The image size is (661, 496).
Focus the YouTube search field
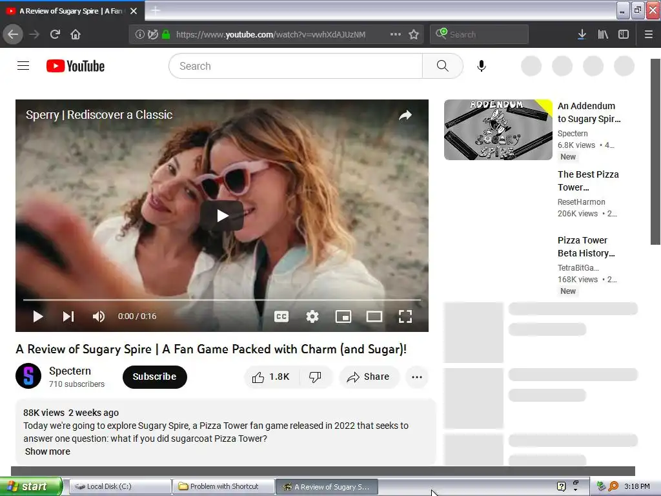[296, 66]
